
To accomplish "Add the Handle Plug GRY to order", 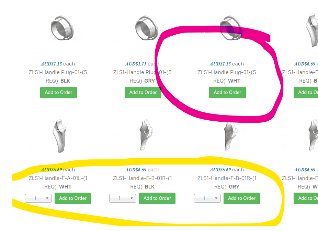I will (143, 93).
